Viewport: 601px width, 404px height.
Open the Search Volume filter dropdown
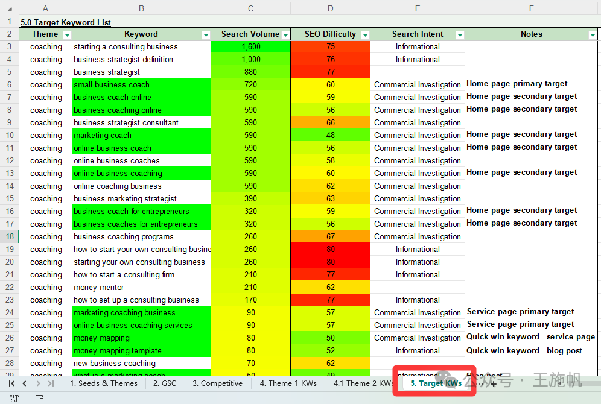(285, 35)
